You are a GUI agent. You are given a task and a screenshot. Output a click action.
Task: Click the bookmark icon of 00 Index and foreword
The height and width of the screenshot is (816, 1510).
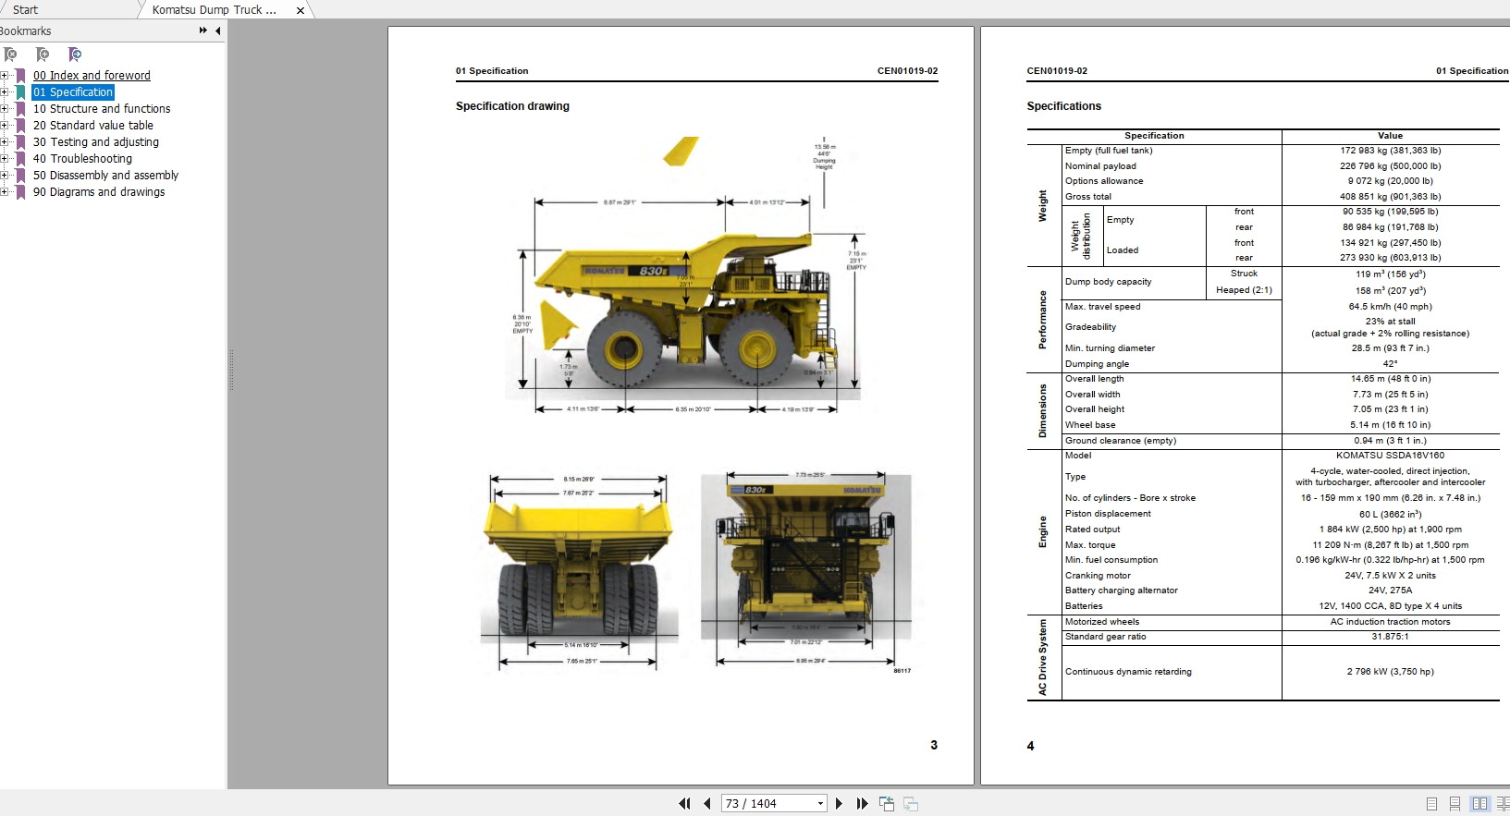point(21,76)
